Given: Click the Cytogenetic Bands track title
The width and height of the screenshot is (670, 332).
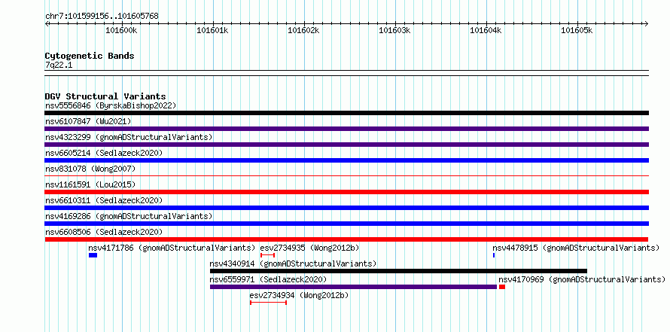Looking at the screenshot, I should [x=90, y=56].
